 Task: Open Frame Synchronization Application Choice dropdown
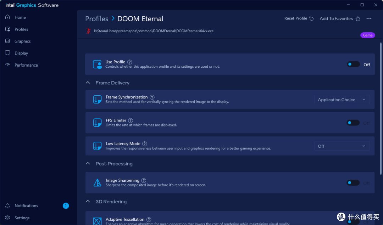(342, 100)
